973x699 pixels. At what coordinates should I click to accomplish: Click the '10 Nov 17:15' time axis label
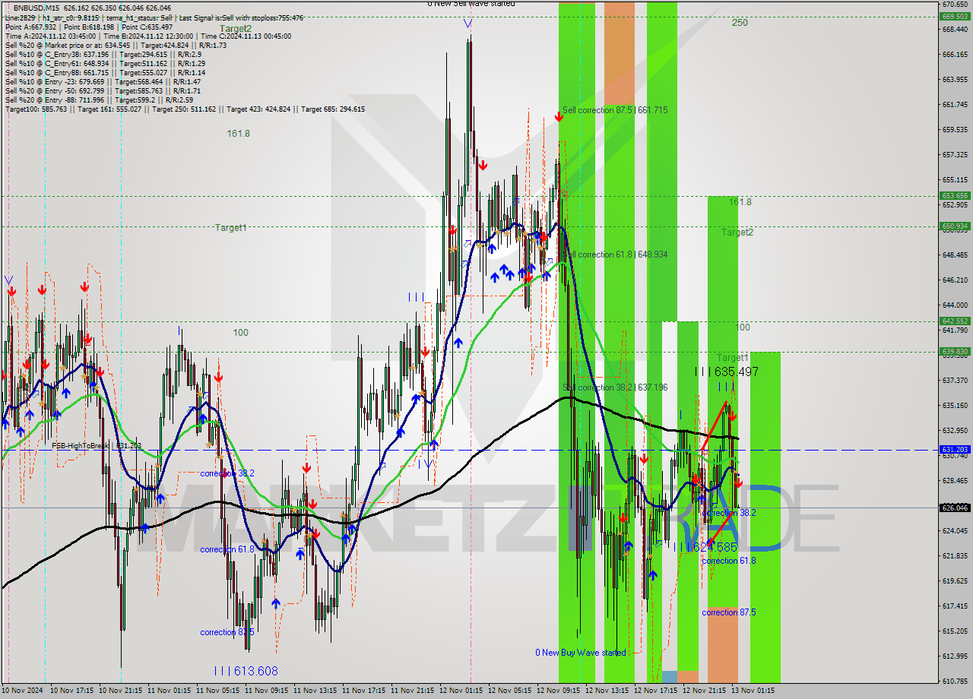point(72,691)
